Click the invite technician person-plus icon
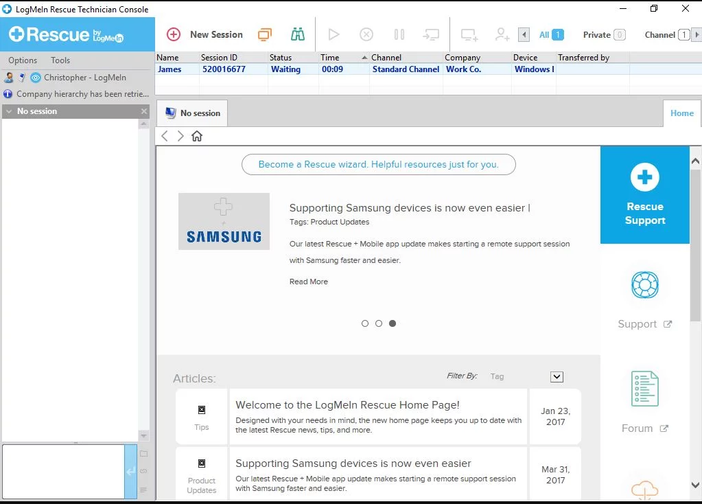This screenshot has width=702, height=504. (502, 34)
